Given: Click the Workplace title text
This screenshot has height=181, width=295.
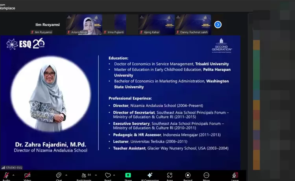Looking at the screenshot, I should coord(7,8).
